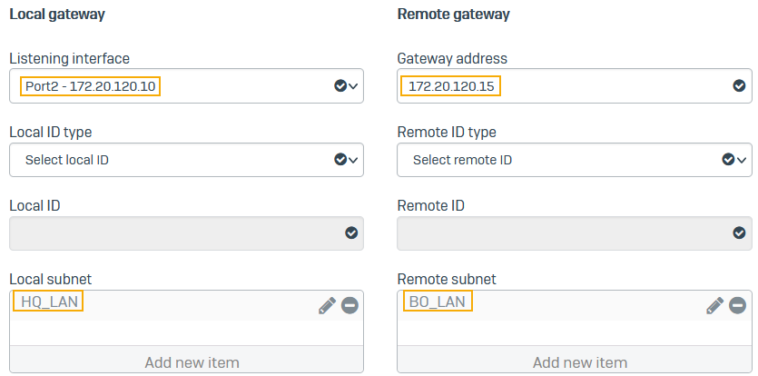Click pencil edit icon for BO_LAN subnet
Screen dimensions: 758x376
[715, 306]
